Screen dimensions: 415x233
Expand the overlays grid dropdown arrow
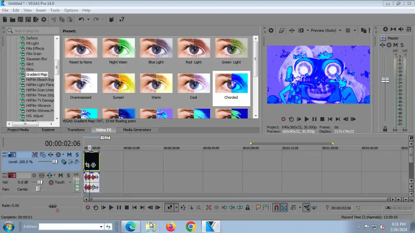coord(355,30)
